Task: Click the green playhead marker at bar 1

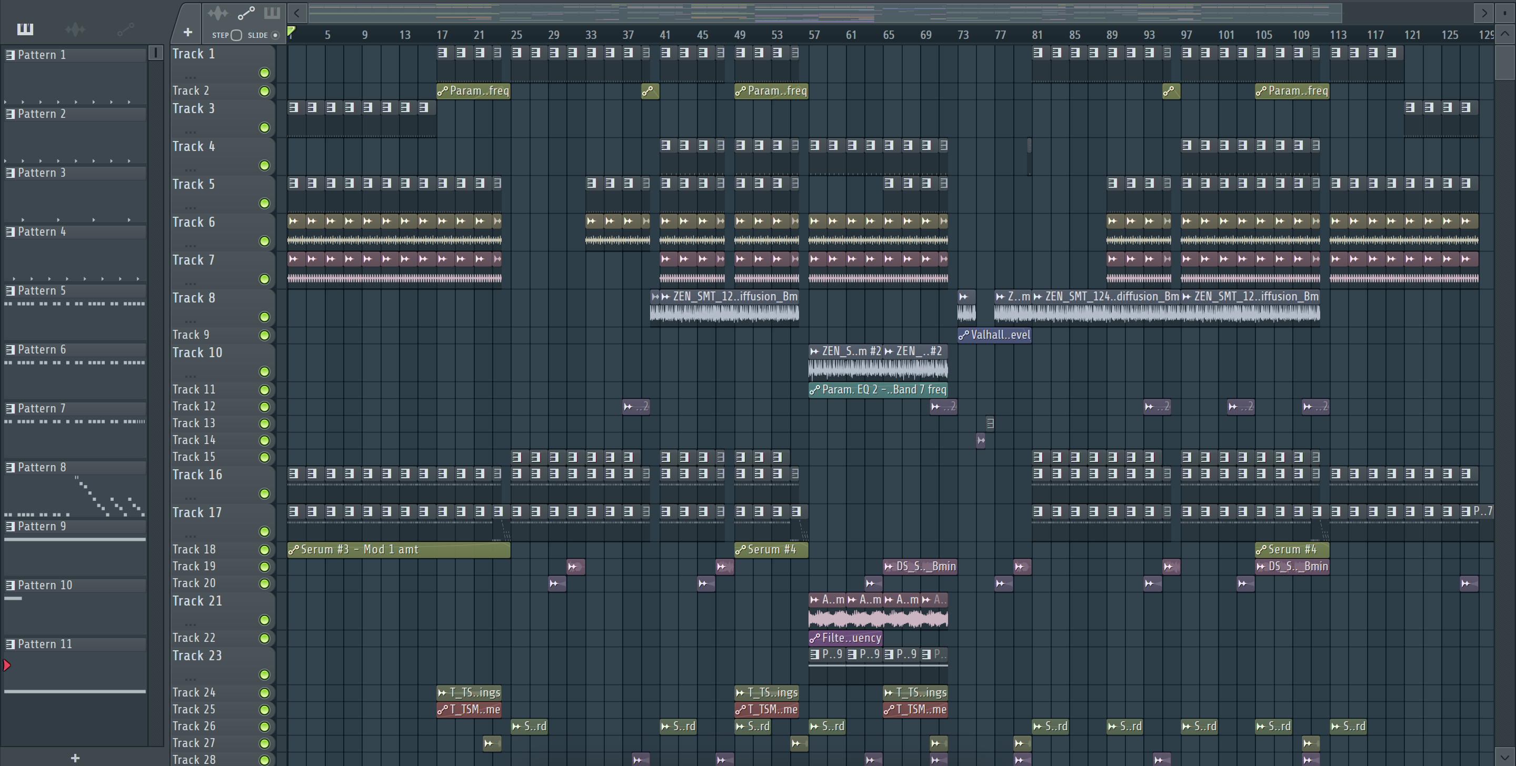Action: (x=291, y=32)
